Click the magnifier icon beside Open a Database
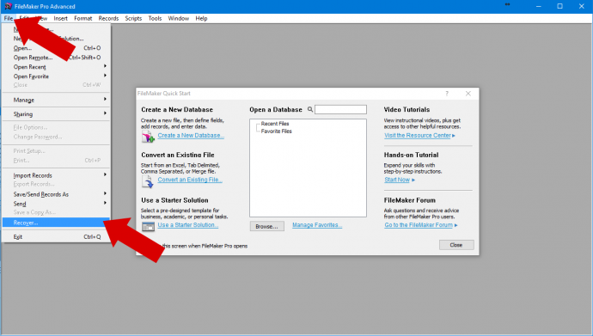This screenshot has width=593, height=336. click(x=310, y=110)
